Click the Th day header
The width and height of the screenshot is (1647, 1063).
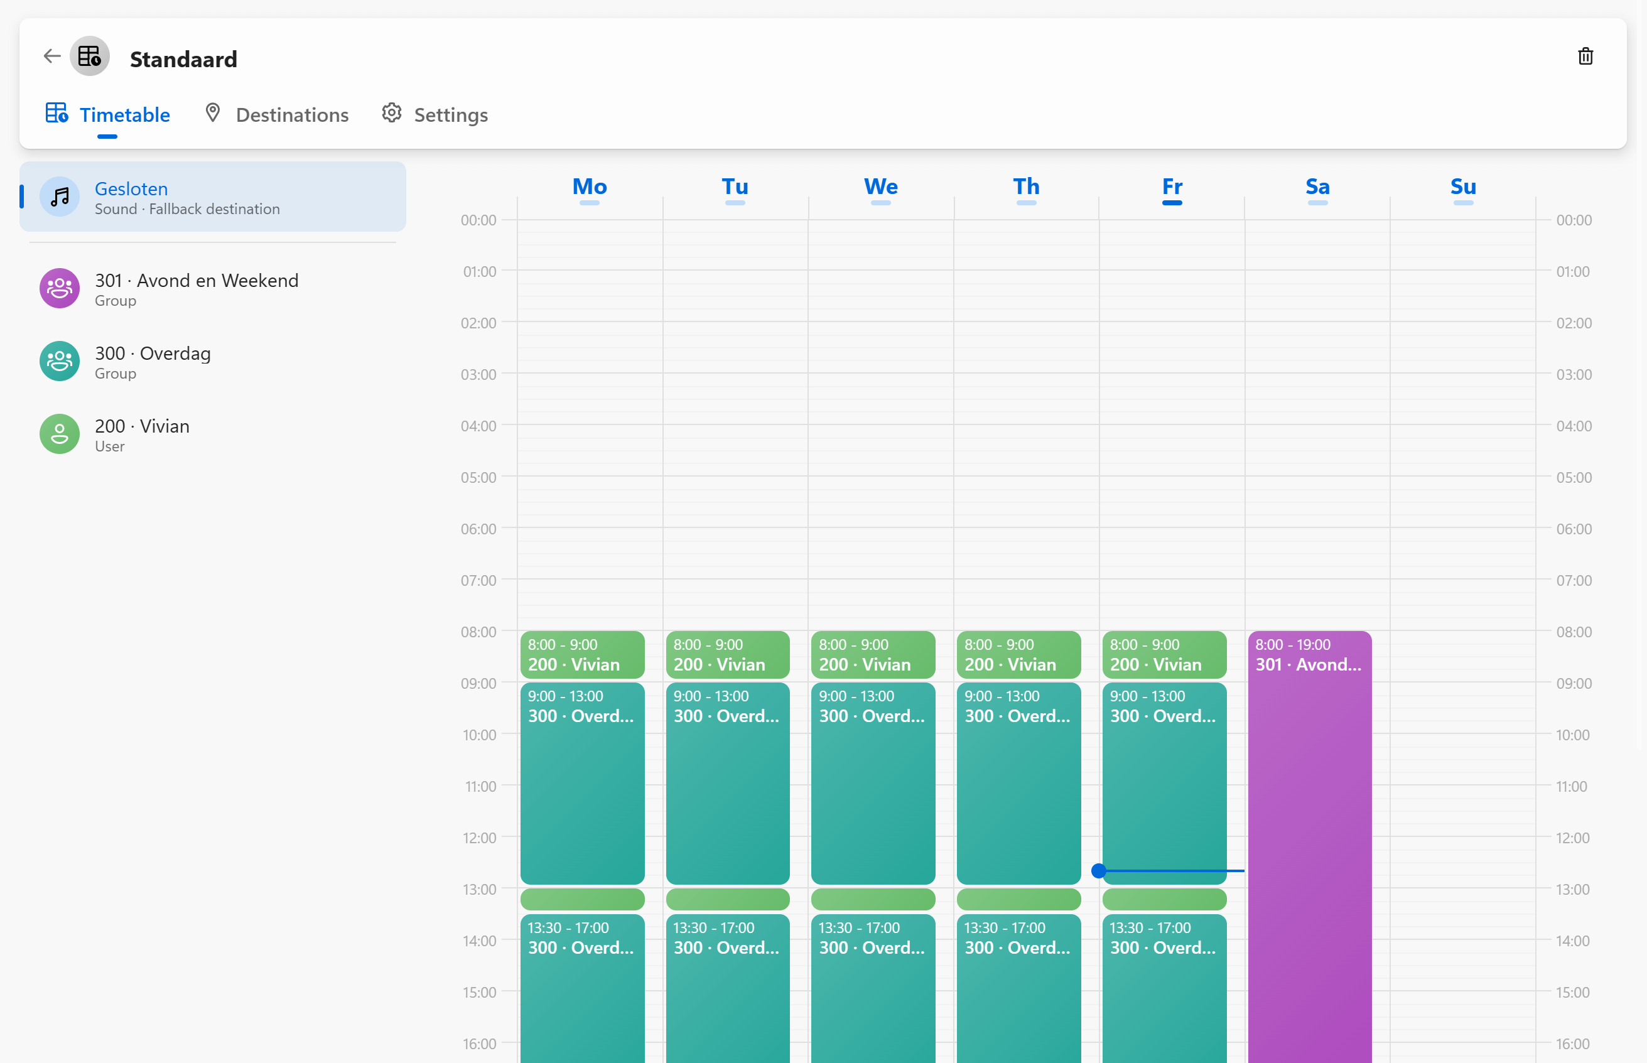pyautogui.click(x=1027, y=188)
